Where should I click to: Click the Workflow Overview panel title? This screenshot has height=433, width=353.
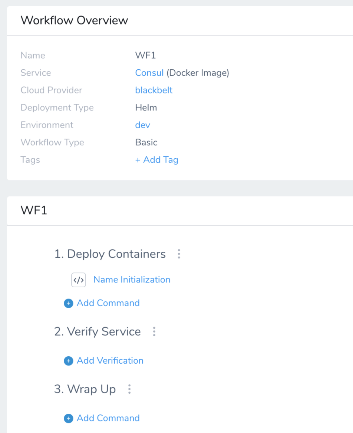[x=74, y=20]
